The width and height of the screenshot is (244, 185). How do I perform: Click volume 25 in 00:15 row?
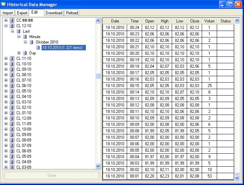(210, 86)
